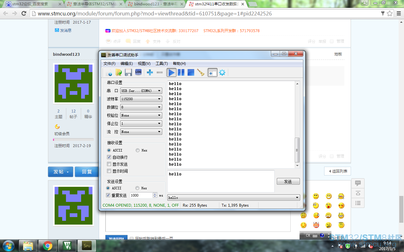404x252 pixels.
Task: Open the send history dropdown showing hello
Action: [234, 198]
